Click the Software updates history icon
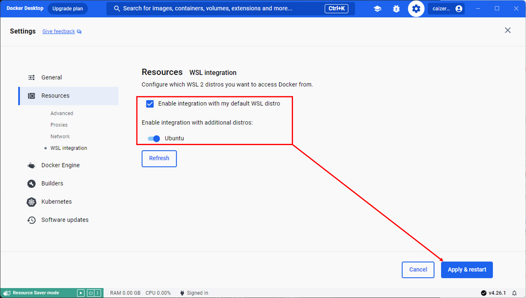The image size is (526, 298). pyautogui.click(x=31, y=220)
